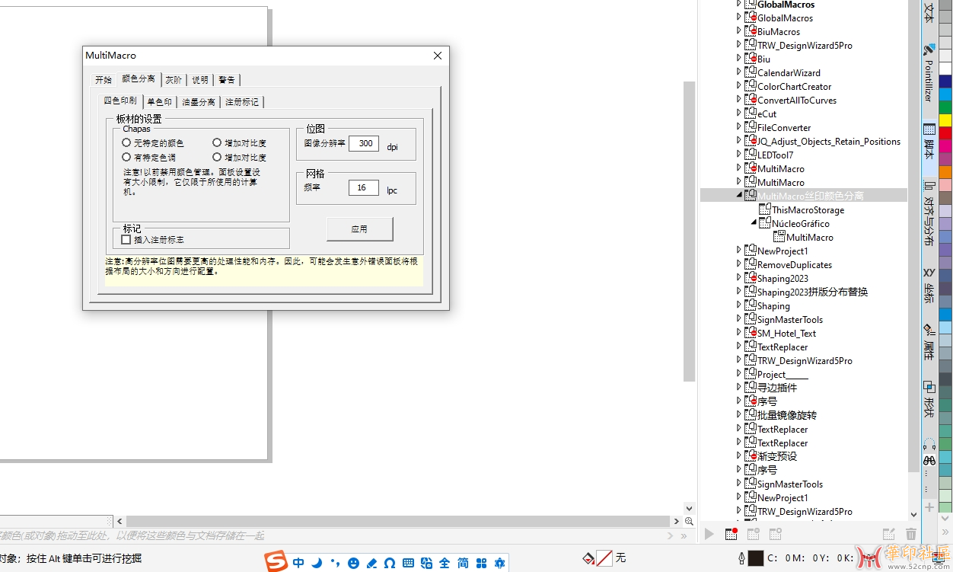953x572 pixels.
Task: Expand the 寻边插件 project
Action: pyautogui.click(x=738, y=388)
